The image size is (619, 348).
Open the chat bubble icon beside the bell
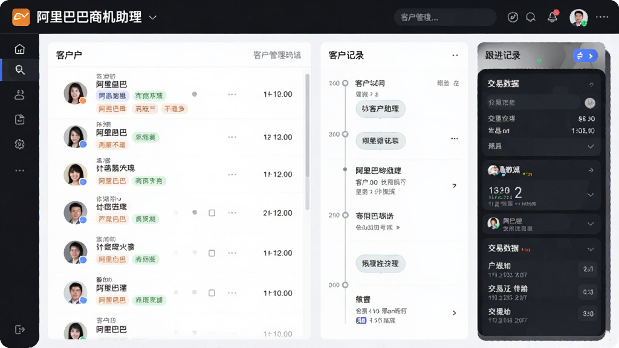pyautogui.click(x=531, y=18)
